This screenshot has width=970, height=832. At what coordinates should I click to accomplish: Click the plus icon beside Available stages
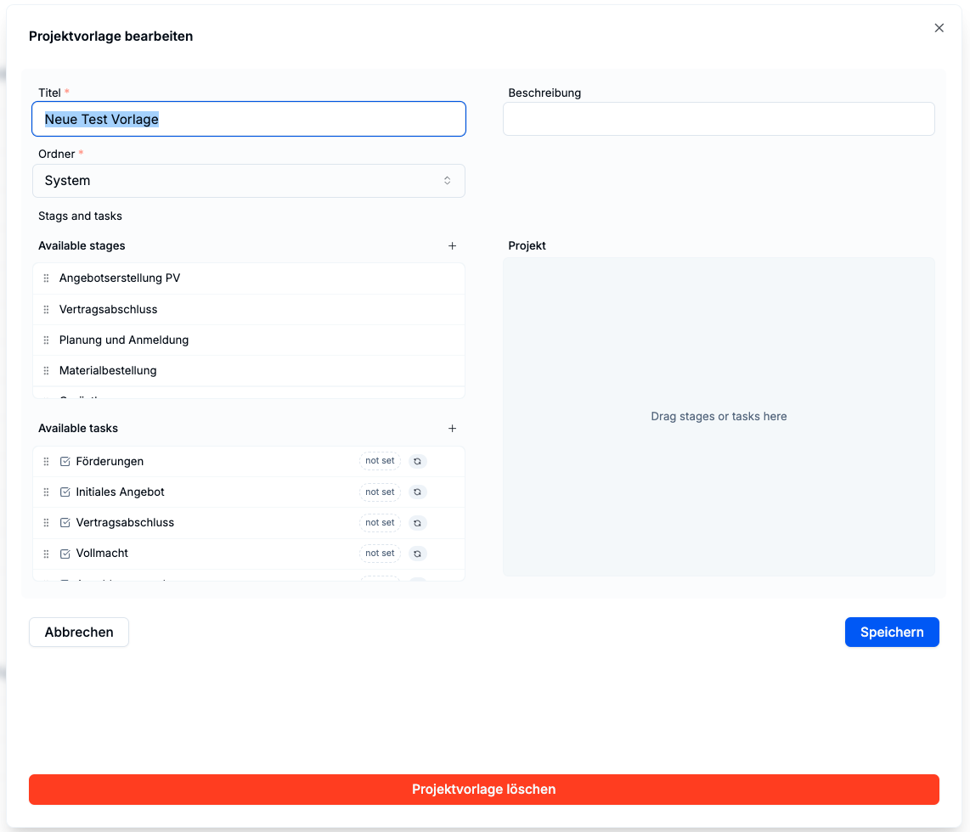coord(452,246)
